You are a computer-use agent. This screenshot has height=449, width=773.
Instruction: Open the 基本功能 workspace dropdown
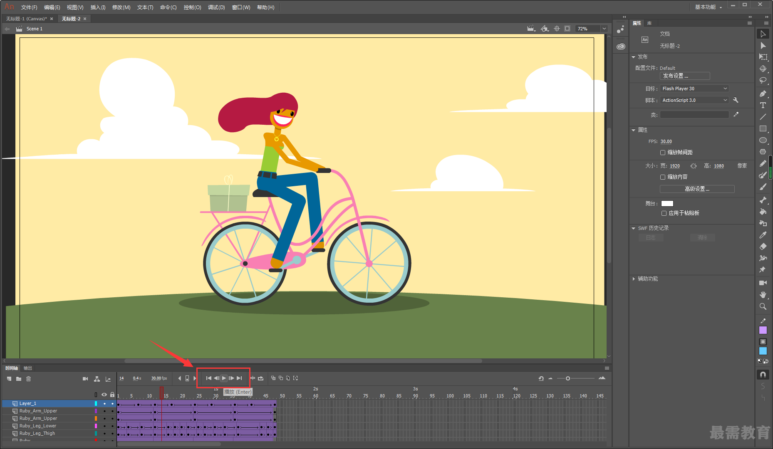click(709, 7)
